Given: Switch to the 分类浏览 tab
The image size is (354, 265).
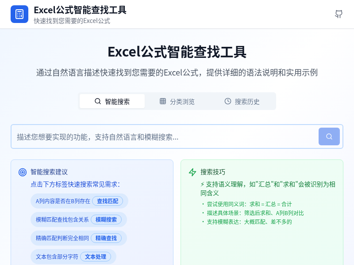Looking at the screenshot, I should (x=177, y=101).
